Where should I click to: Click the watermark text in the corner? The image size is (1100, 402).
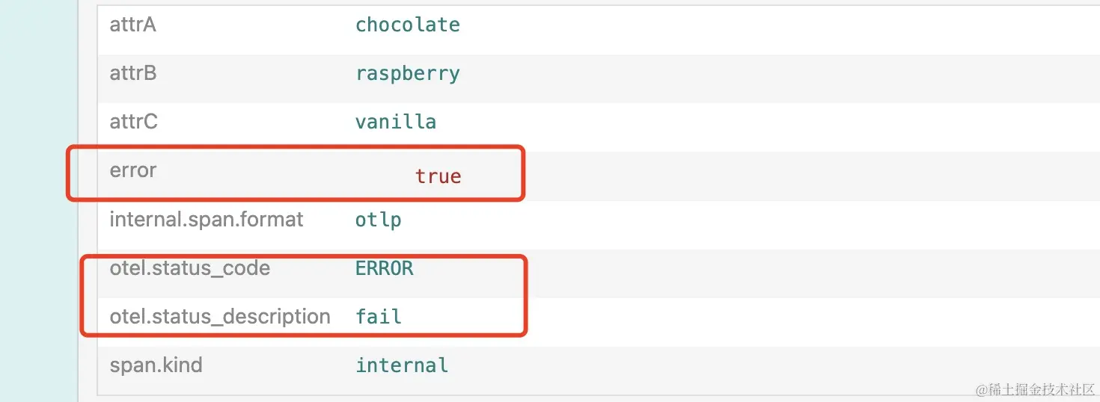[1035, 390]
